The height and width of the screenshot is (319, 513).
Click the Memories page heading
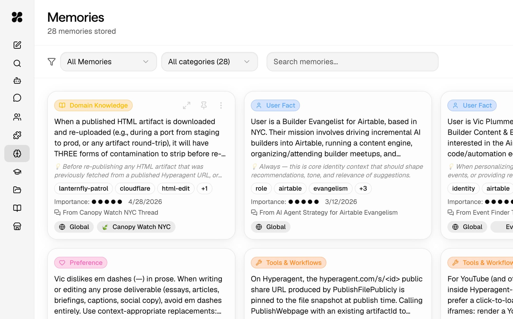[x=76, y=17]
